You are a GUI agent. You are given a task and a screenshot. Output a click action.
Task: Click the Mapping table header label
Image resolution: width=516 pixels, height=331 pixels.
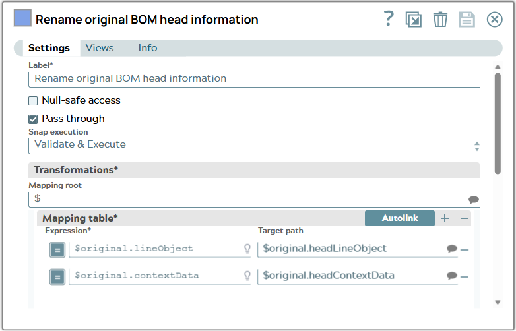point(80,218)
